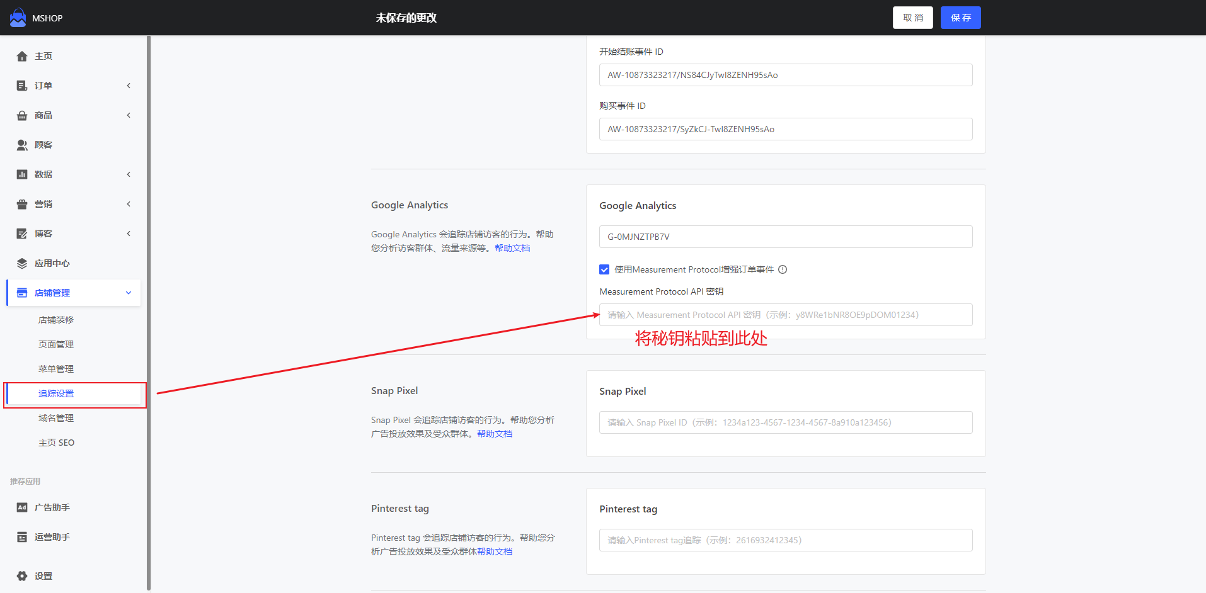The image size is (1206, 593).
Task: Click the Snap Pixel ID input field
Action: (x=785, y=422)
